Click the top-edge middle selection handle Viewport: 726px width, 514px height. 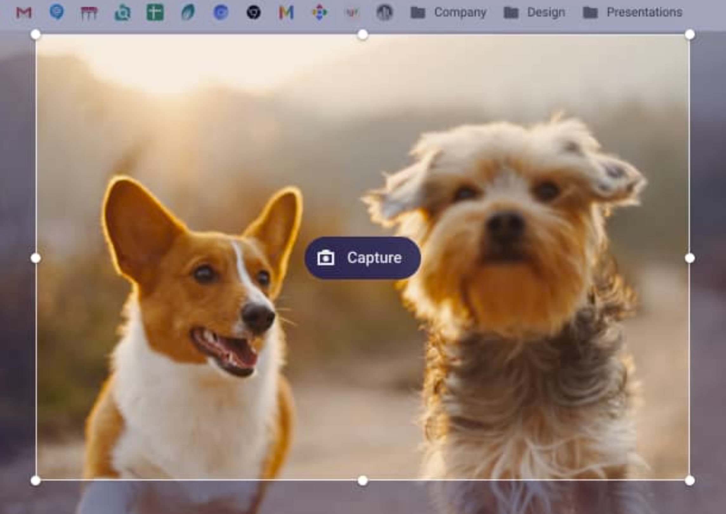[x=363, y=35]
